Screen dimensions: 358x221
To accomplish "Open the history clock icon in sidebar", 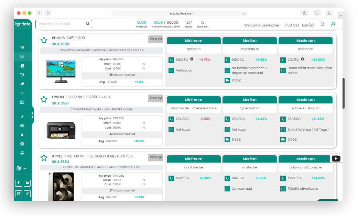I will click(x=22, y=75).
